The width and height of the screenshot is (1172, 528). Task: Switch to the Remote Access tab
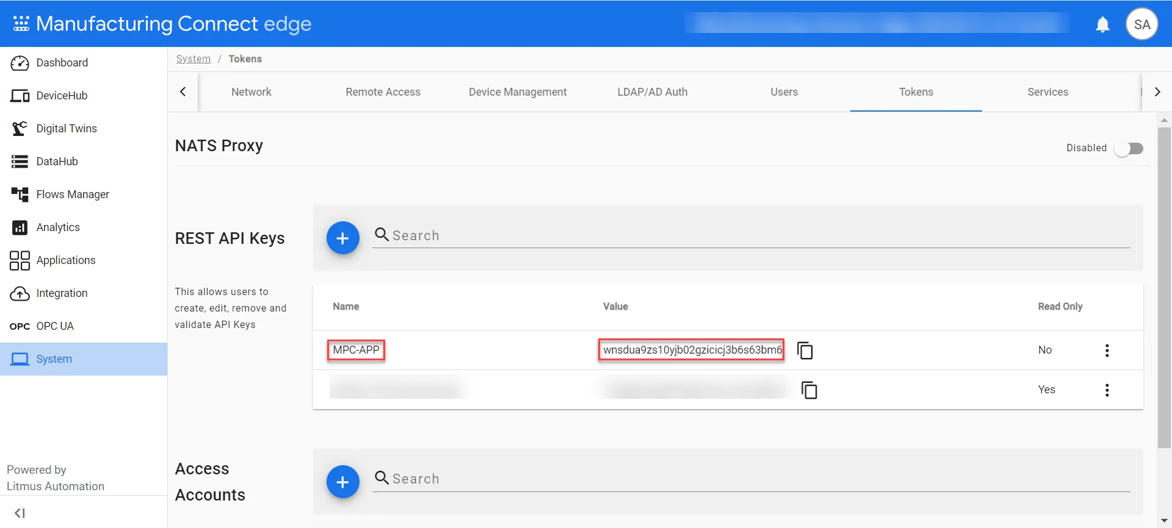(383, 92)
